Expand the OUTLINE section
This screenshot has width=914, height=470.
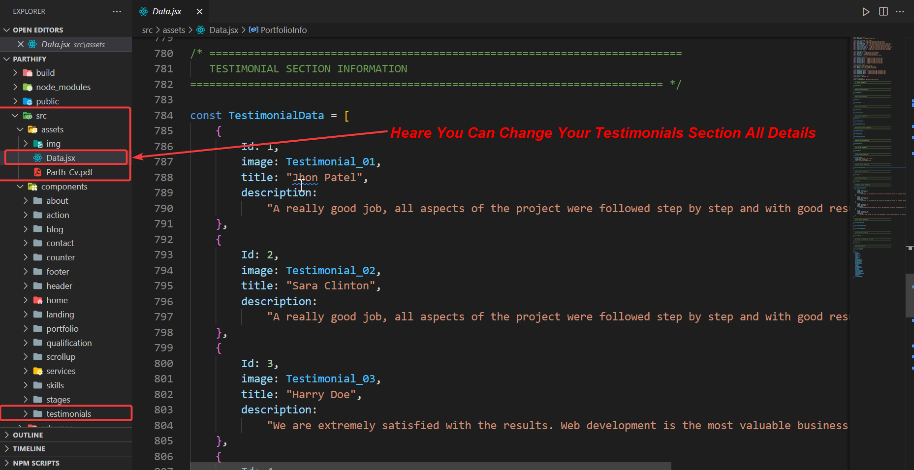coord(28,435)
